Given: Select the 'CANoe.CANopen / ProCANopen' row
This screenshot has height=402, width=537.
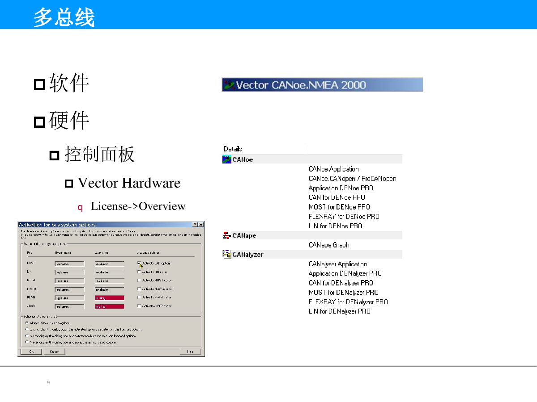Looking at the screenshot, I should click(x=353, y=178).
